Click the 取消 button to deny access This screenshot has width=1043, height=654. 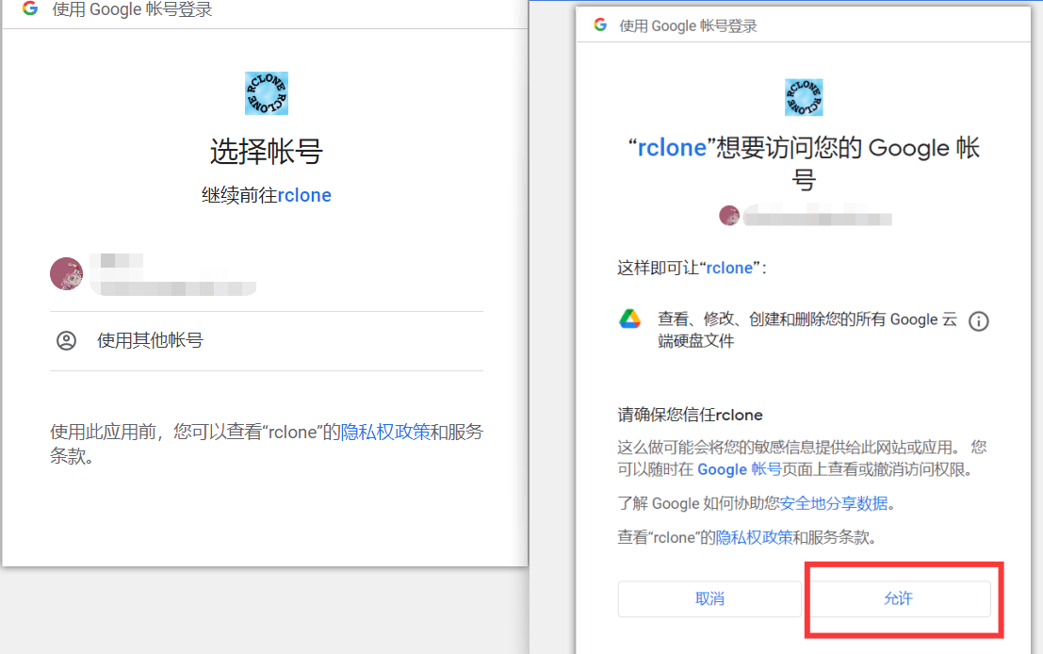click(709, 598)
